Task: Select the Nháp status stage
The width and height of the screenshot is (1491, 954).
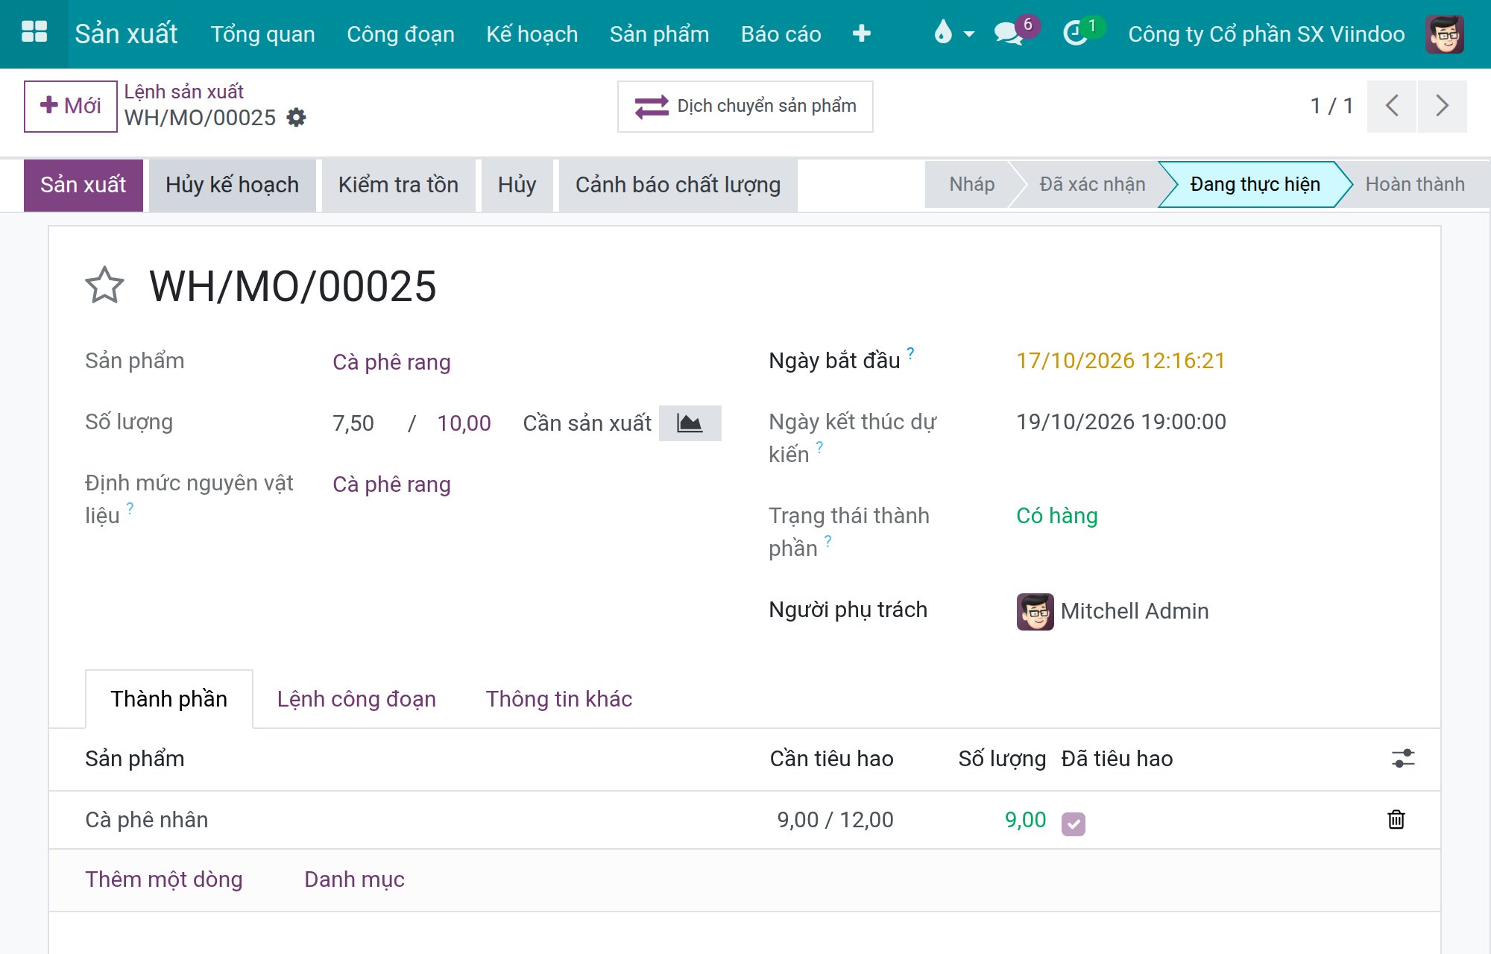Action: click(971, 184)
